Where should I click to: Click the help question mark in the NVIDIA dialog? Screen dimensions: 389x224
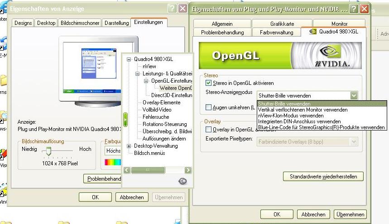(x=353, y=9)
